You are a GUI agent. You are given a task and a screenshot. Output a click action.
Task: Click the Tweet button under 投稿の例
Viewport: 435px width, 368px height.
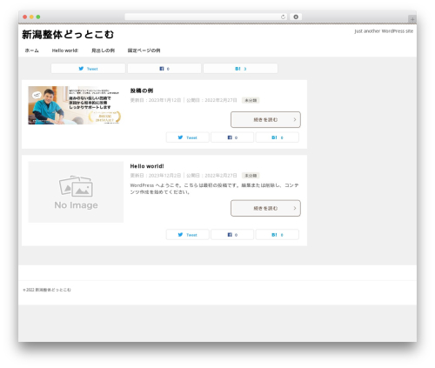(x=188, y=137)
